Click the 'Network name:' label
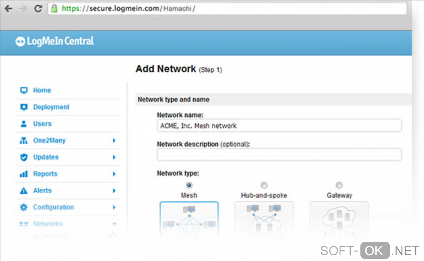 click(x=180, y=115)
